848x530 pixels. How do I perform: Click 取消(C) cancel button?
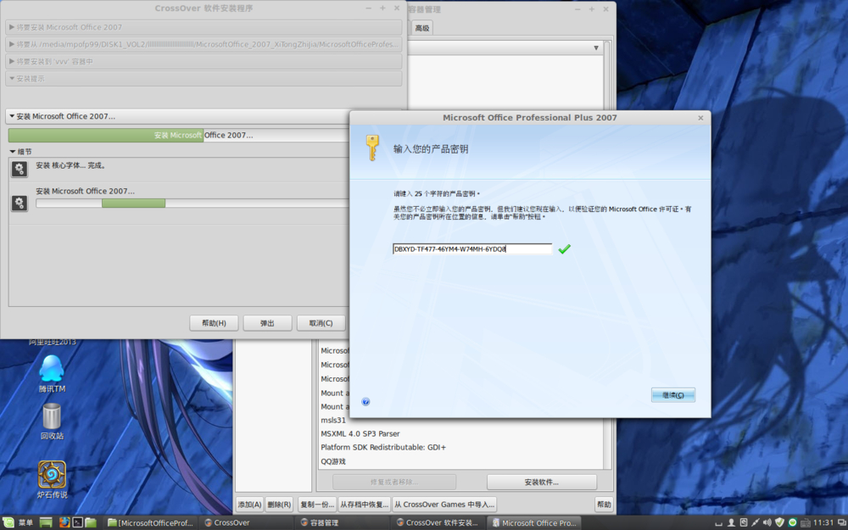[321, 323]
